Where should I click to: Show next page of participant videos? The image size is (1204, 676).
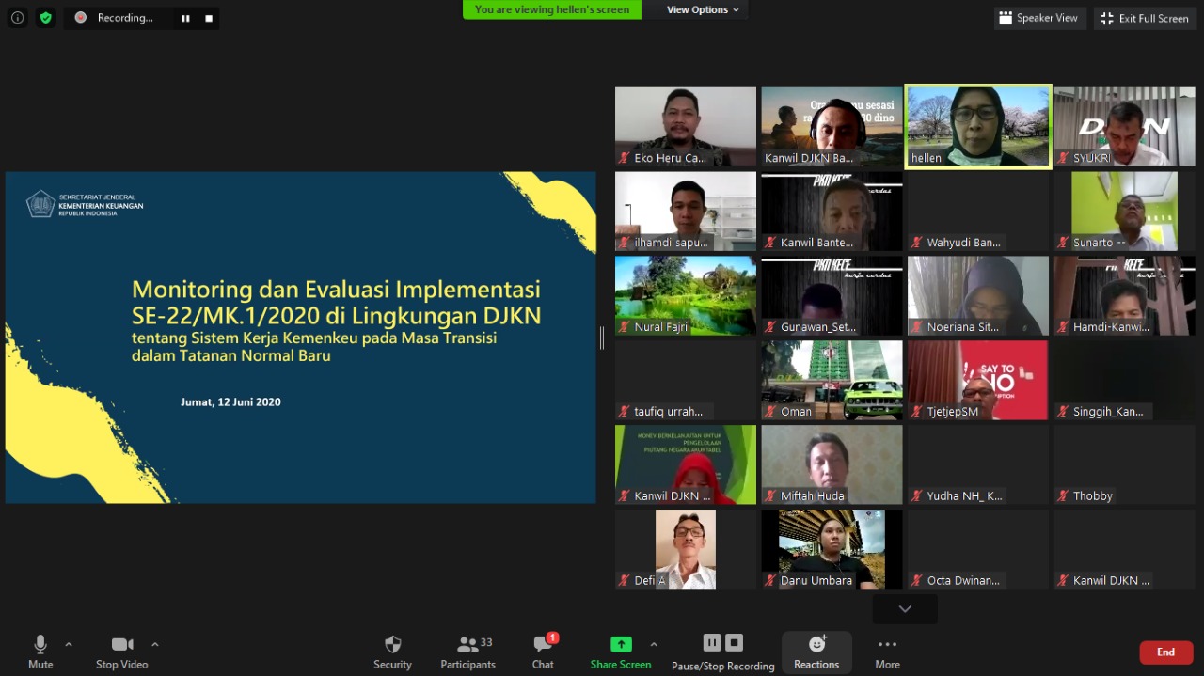click(905, 609)
